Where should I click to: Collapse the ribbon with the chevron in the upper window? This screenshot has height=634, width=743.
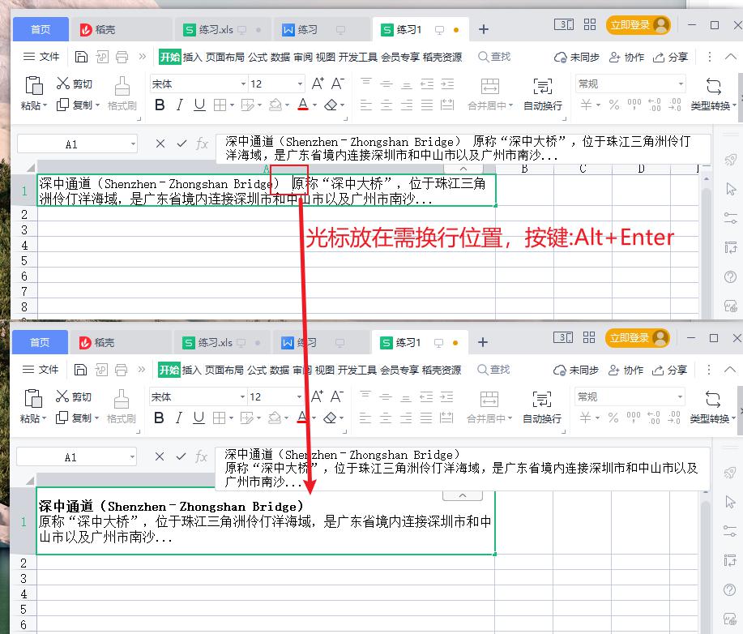click(x=731, y=57)
